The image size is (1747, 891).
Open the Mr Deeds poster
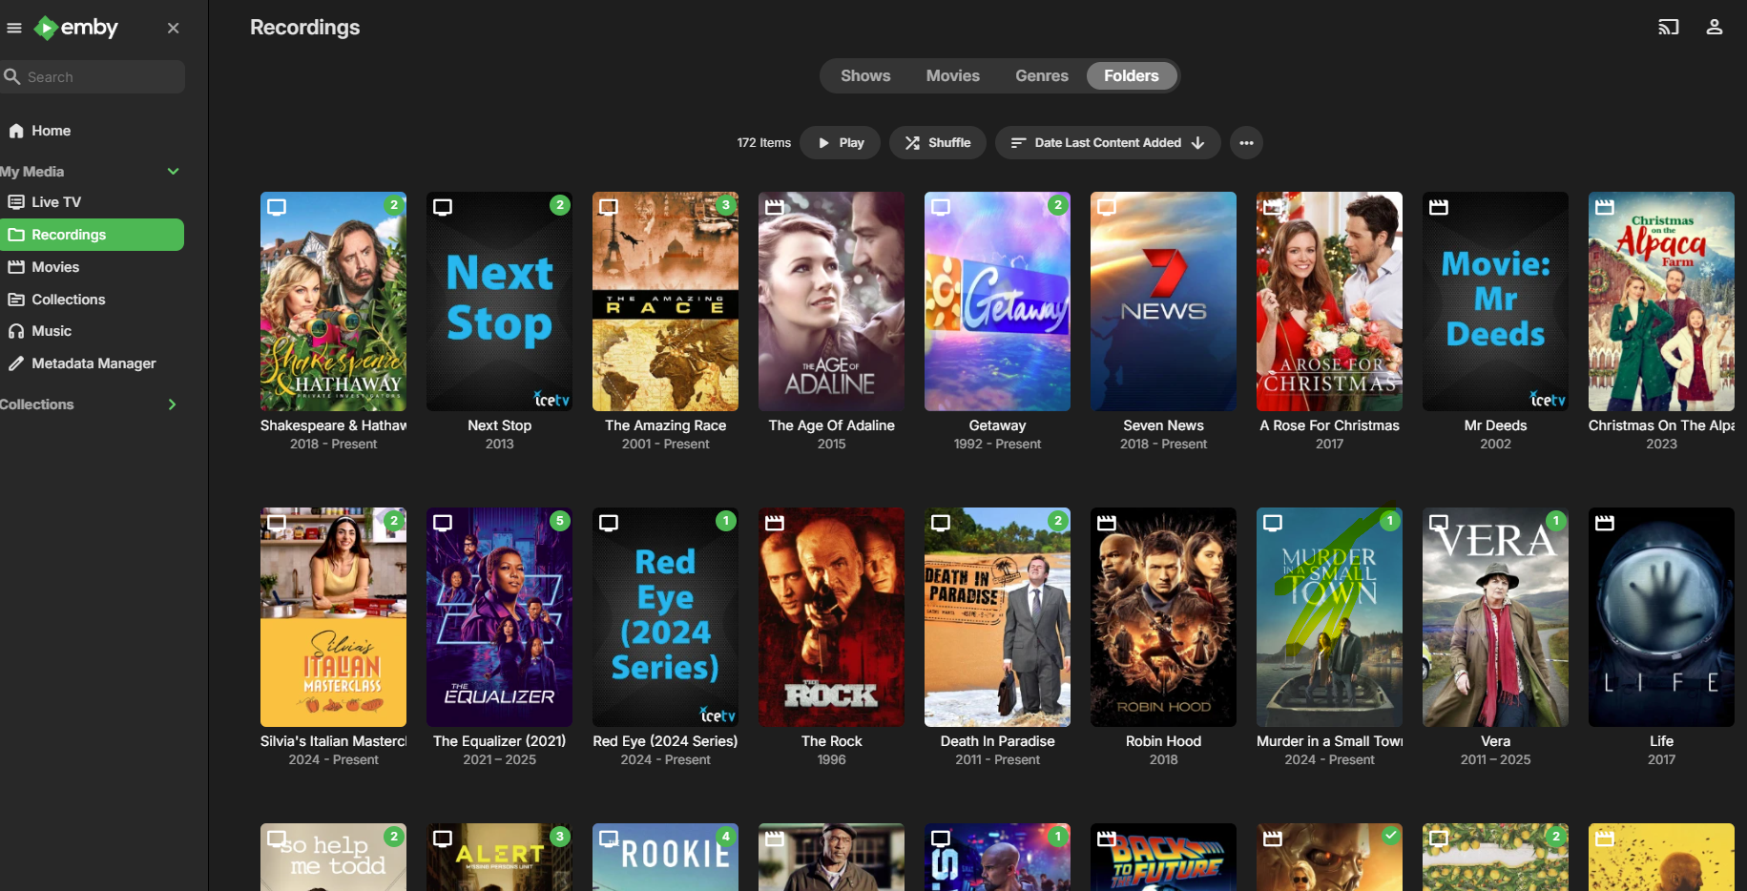click(1496, 301)
